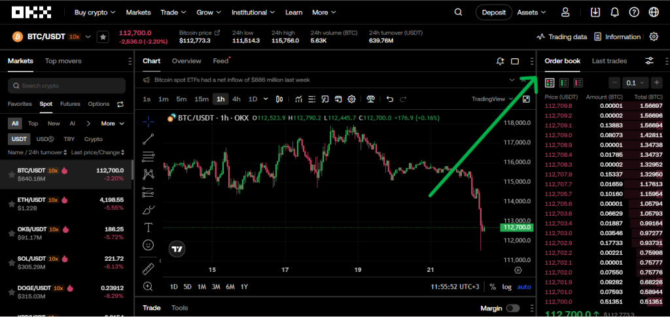This screenshot has height=317, width=670.
Task: Open the chart indicators panel
Action: (298, 99)
